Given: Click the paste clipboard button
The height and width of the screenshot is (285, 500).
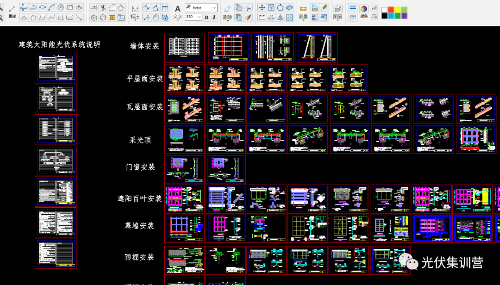Looking at the screenshot, I should click(239, 18).
